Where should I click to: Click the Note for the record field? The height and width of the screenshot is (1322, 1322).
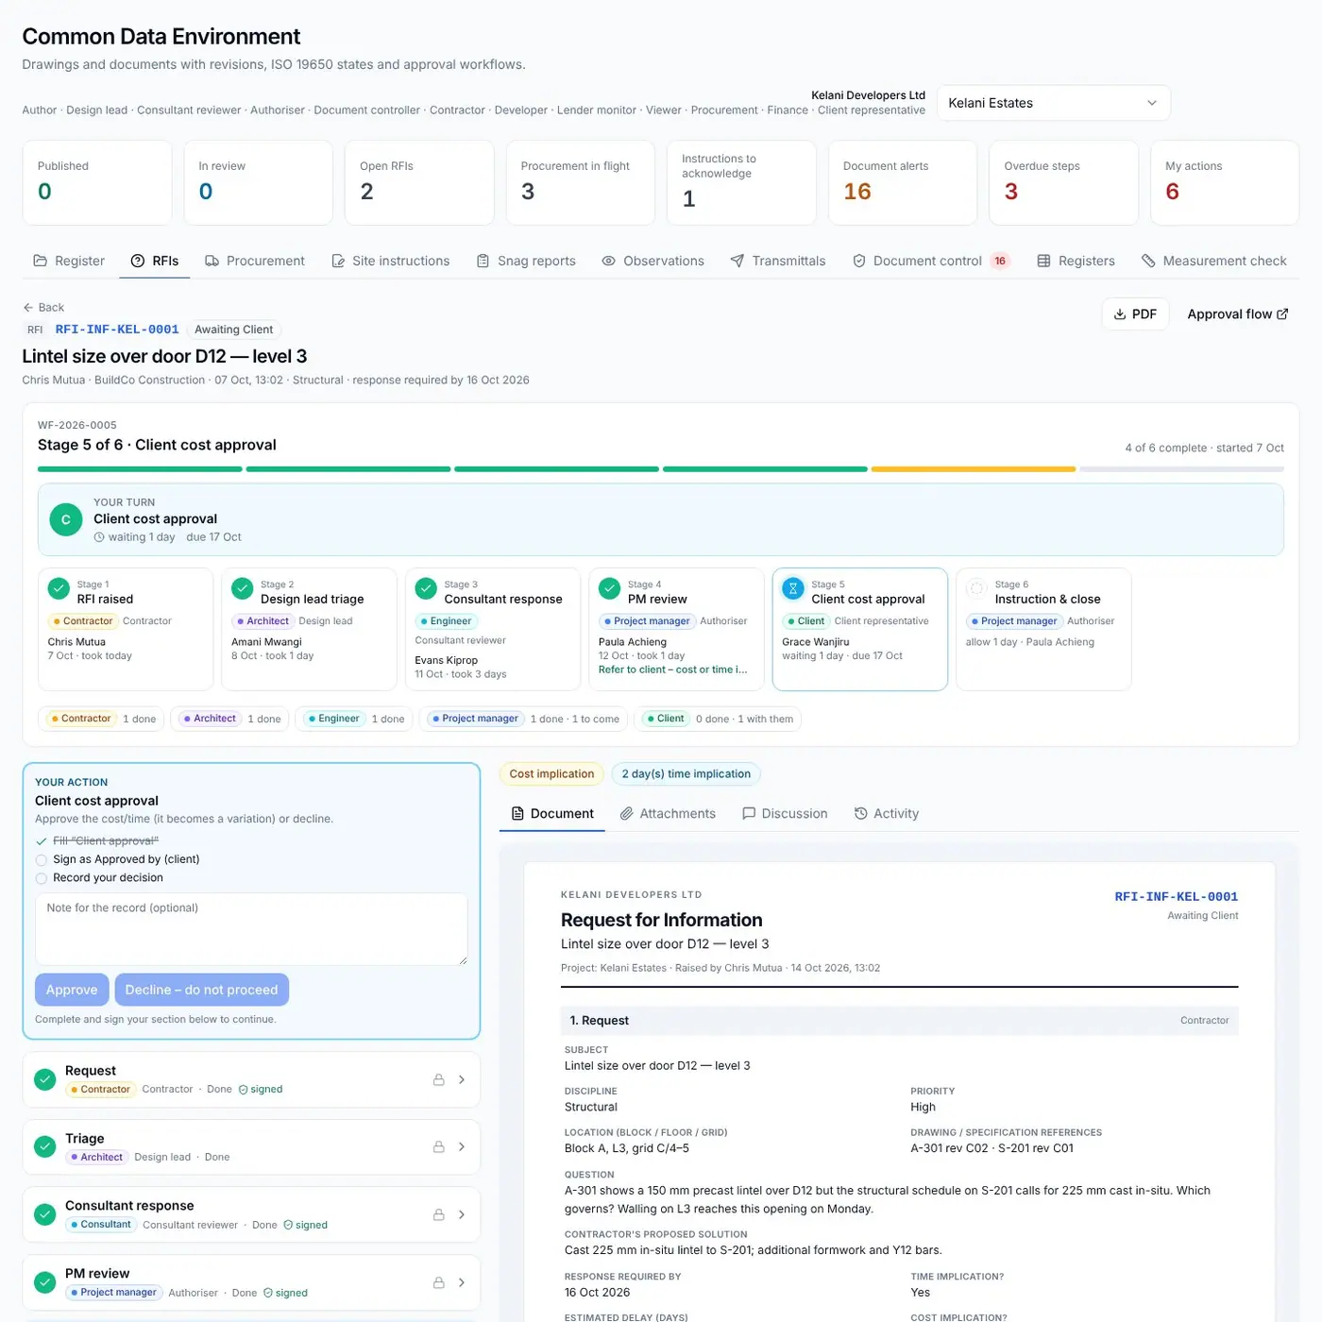pos(251,929)
